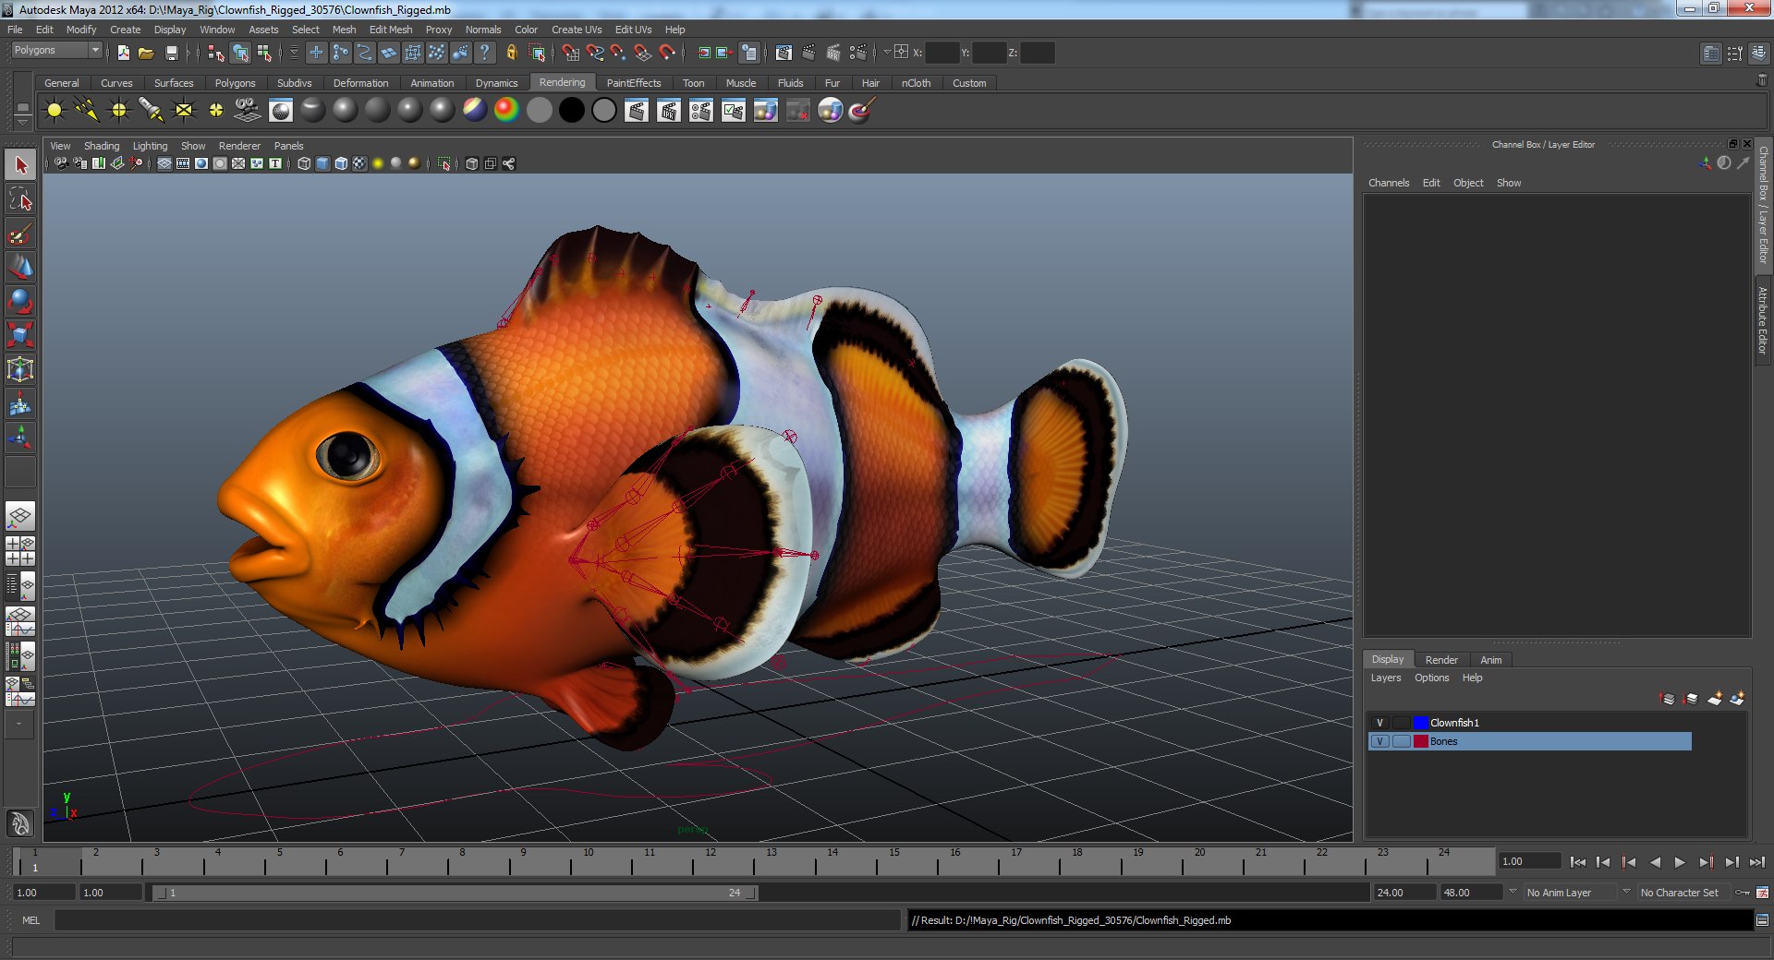This screenshot has height=960, width=1774.
Task: Click the current frame field showing 1.00
Action: click(1529, 861)
